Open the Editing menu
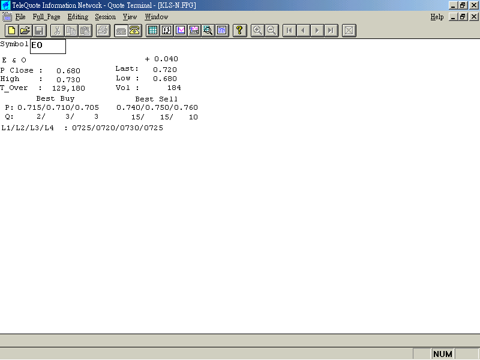 78,17
